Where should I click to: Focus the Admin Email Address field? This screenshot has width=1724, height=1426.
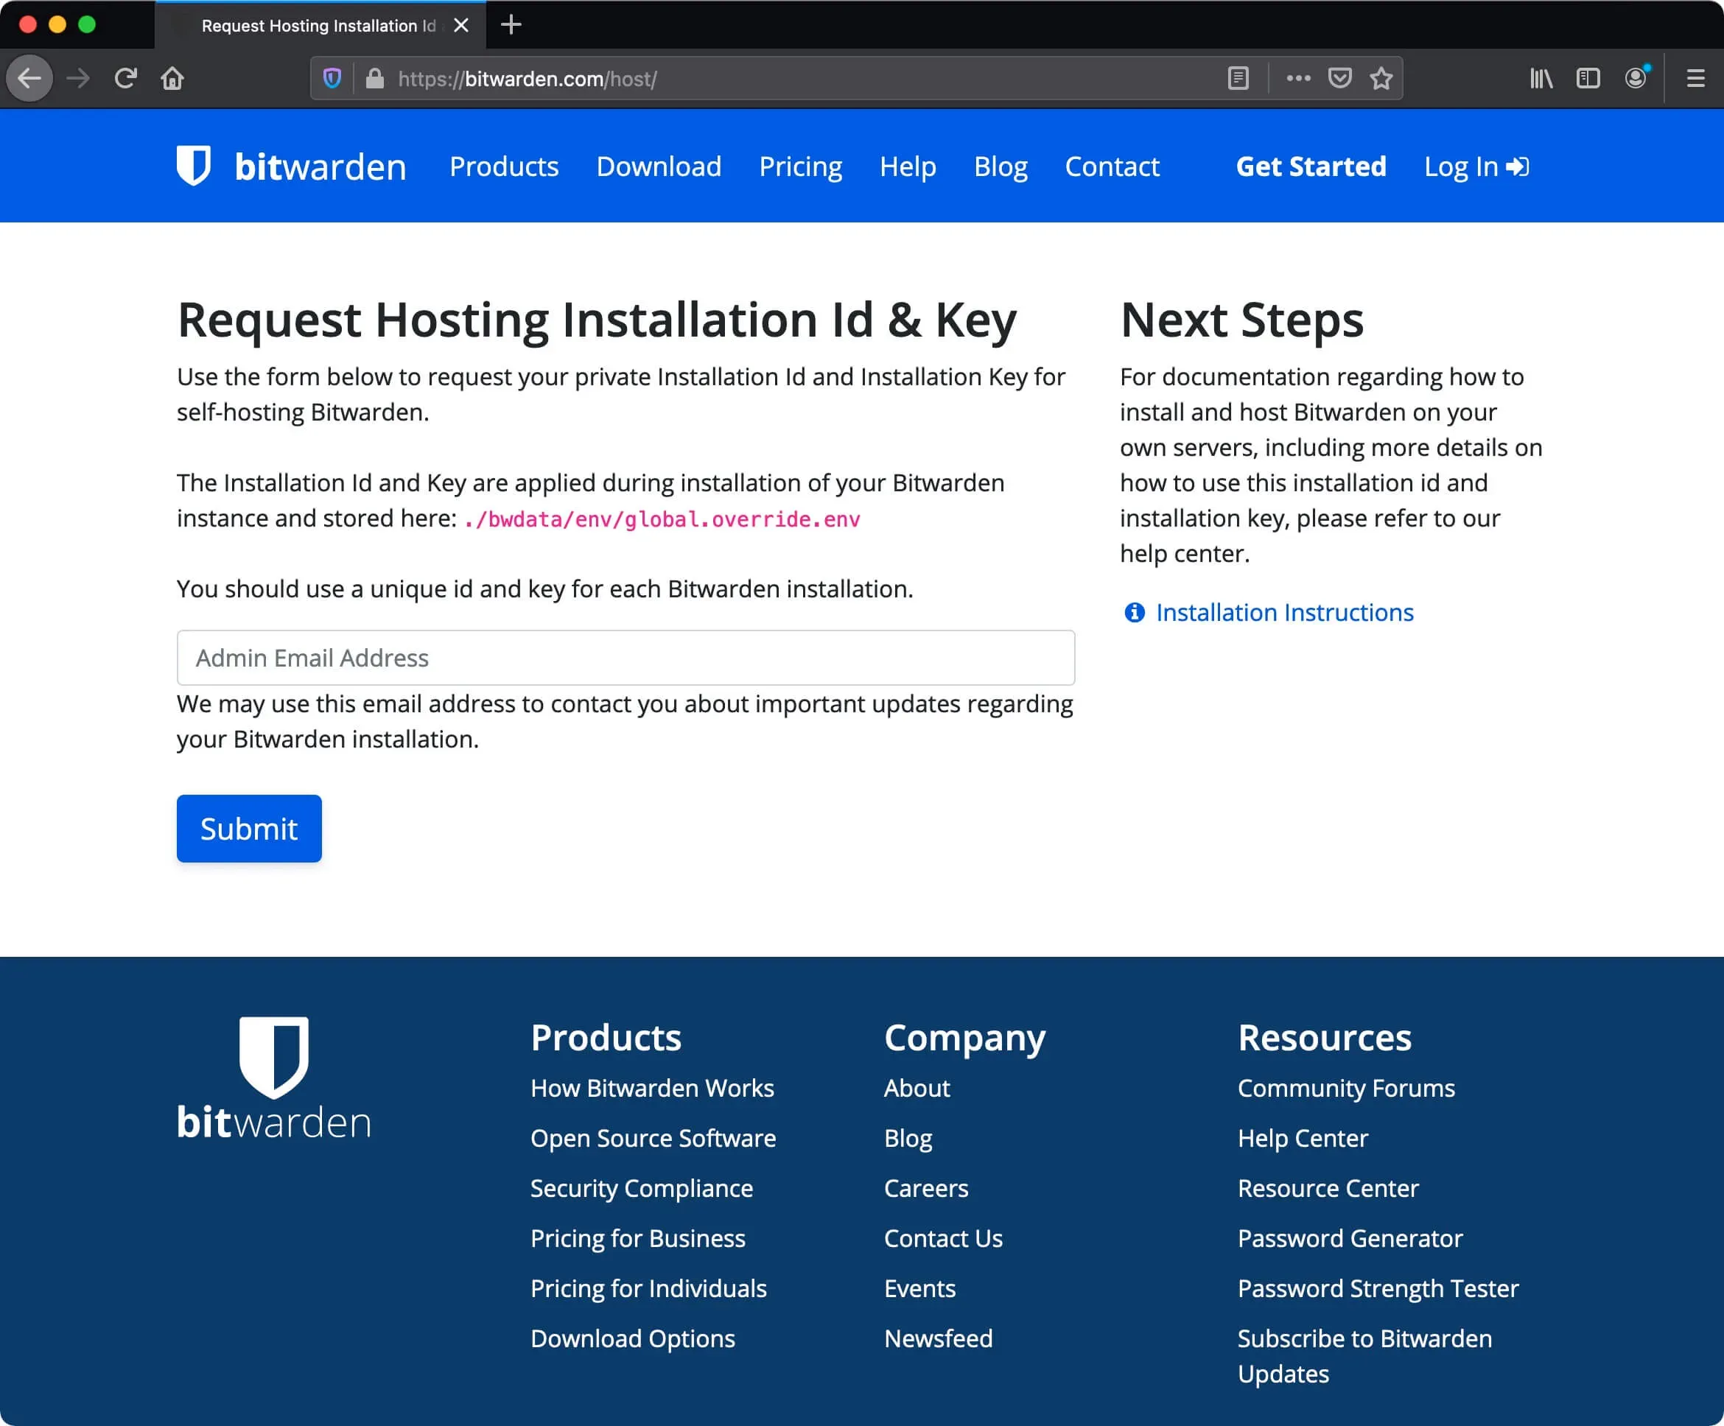(x=626, y=658)
